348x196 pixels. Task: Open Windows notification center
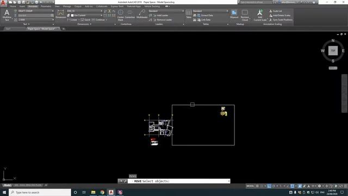point(342,192)
